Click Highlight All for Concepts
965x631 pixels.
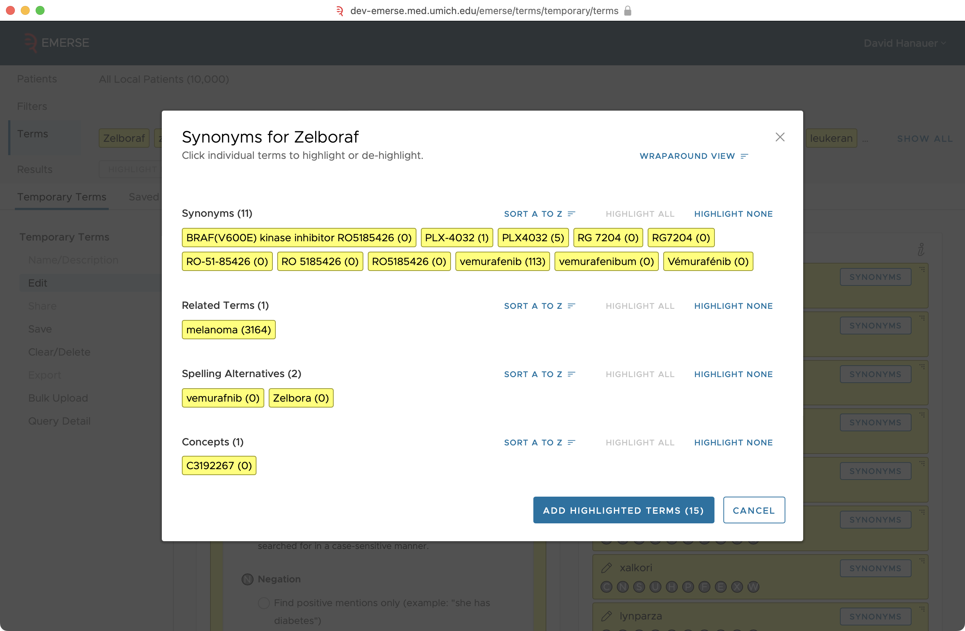(x=640, y=442)
